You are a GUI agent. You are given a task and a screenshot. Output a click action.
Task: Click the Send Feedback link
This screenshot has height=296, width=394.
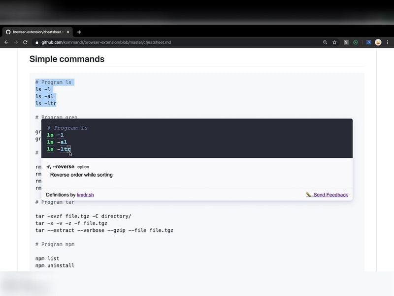pos(330,195)
